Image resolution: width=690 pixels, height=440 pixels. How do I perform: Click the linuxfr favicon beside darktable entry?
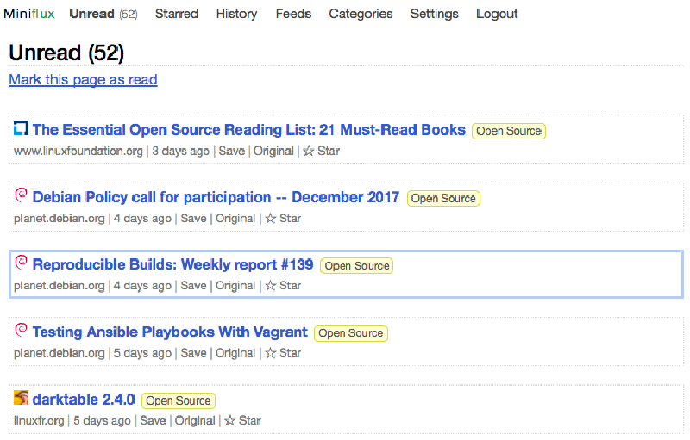click(21, 398)
